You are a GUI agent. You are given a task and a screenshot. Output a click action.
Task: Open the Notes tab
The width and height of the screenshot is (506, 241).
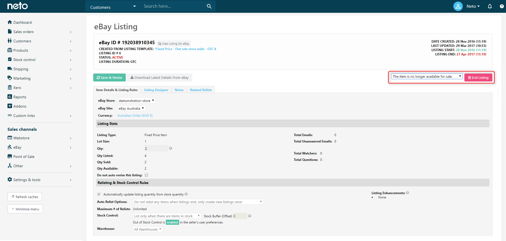pos(179,90)
